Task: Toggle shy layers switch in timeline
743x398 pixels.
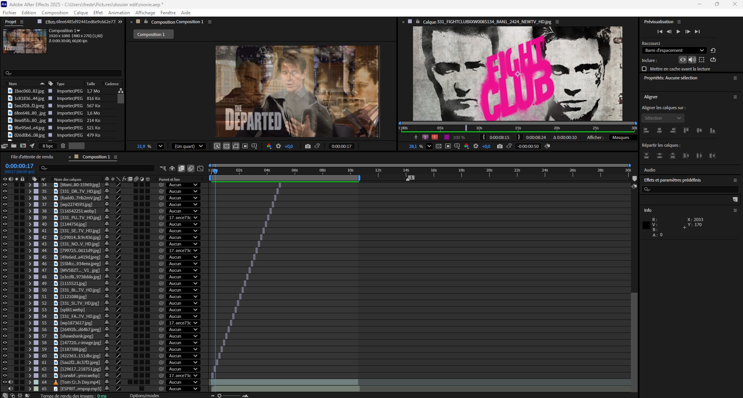Action: tap(172, 168)
